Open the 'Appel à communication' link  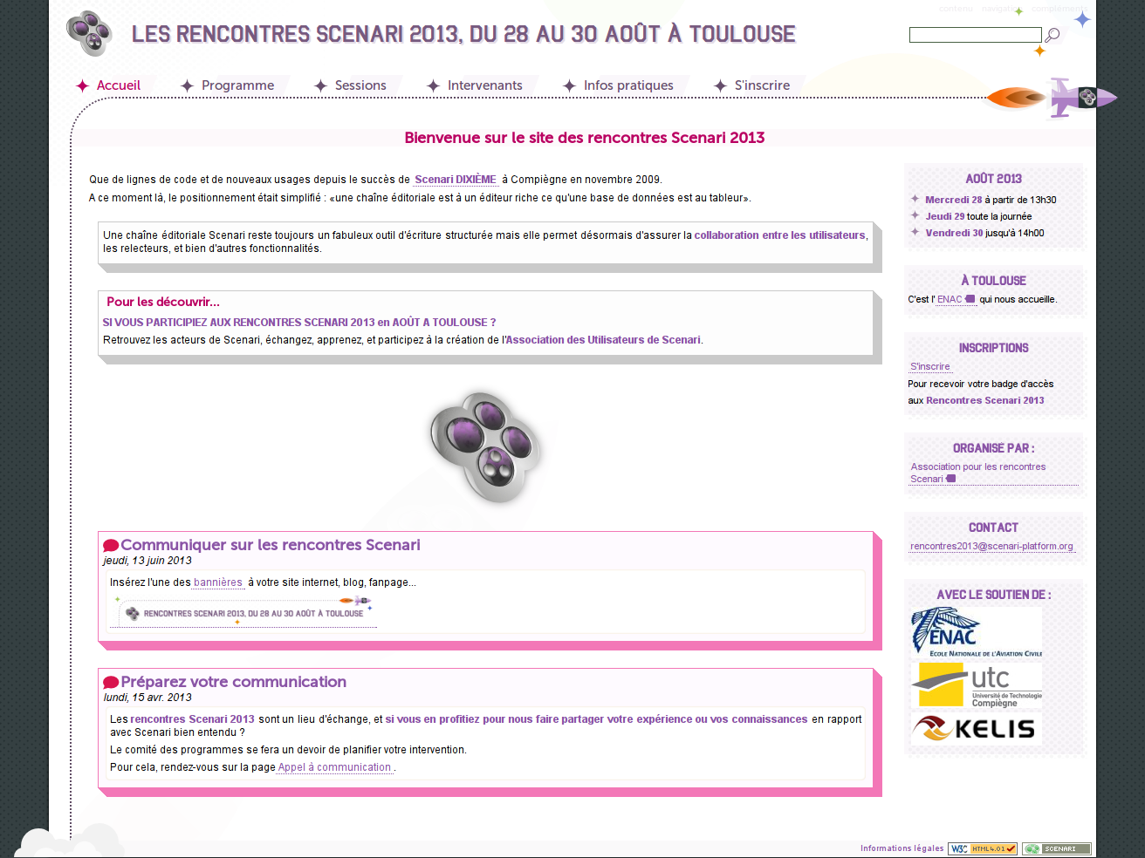tap(334, 767)
